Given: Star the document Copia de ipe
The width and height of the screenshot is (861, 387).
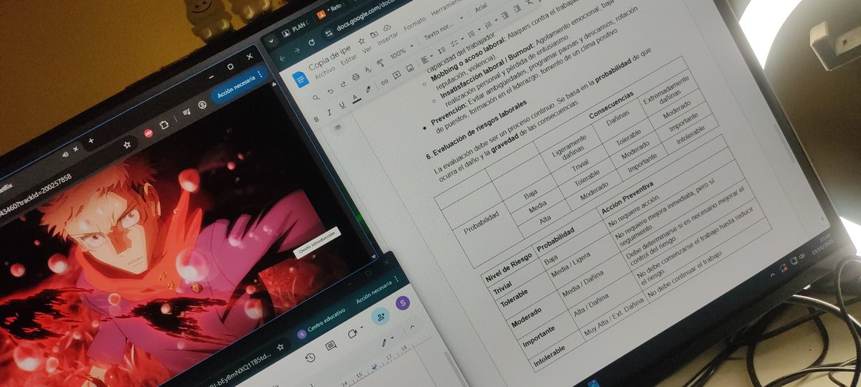Looking at the screenshot, I should pyautogui.click(x=362, y=41).
